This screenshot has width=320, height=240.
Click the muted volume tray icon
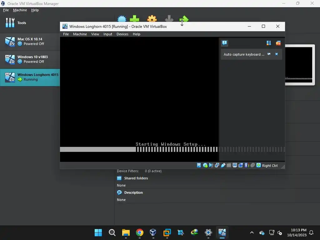280,232
